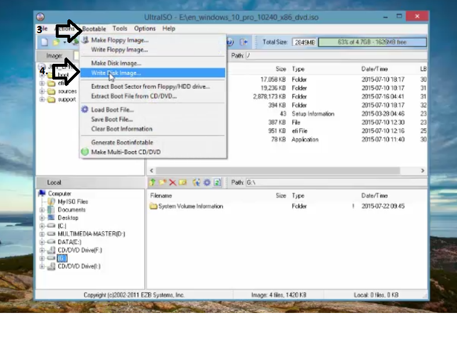This screenshot has width=457, height=342.
Task: Click the Computer icon in Local tree
Action: pos(42,193)
